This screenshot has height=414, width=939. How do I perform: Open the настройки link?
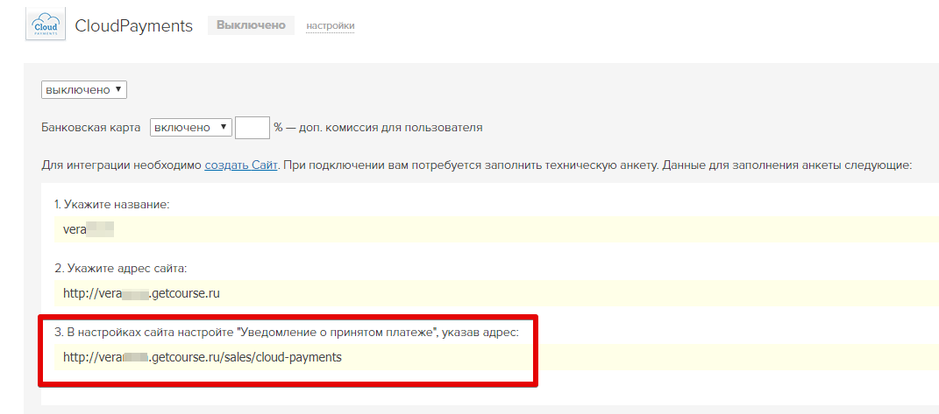330,25
